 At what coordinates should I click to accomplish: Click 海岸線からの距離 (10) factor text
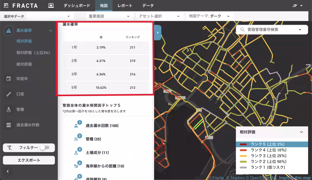105,166
